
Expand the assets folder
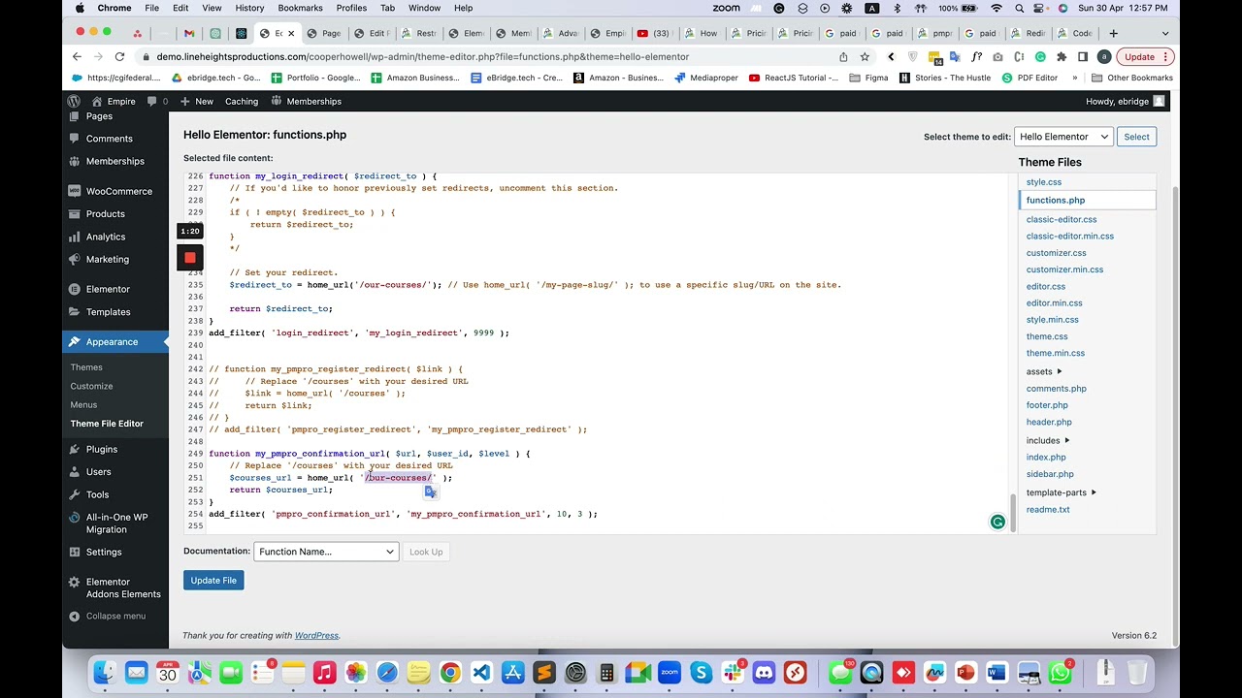point(1044,371)
